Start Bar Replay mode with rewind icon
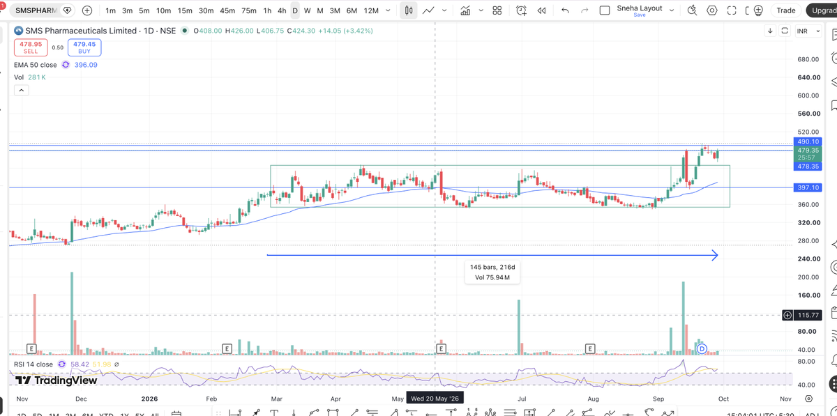 click(x=542, y=10)
